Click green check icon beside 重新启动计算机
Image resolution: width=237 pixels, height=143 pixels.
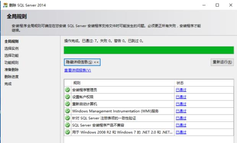click(x=67, y=104)
